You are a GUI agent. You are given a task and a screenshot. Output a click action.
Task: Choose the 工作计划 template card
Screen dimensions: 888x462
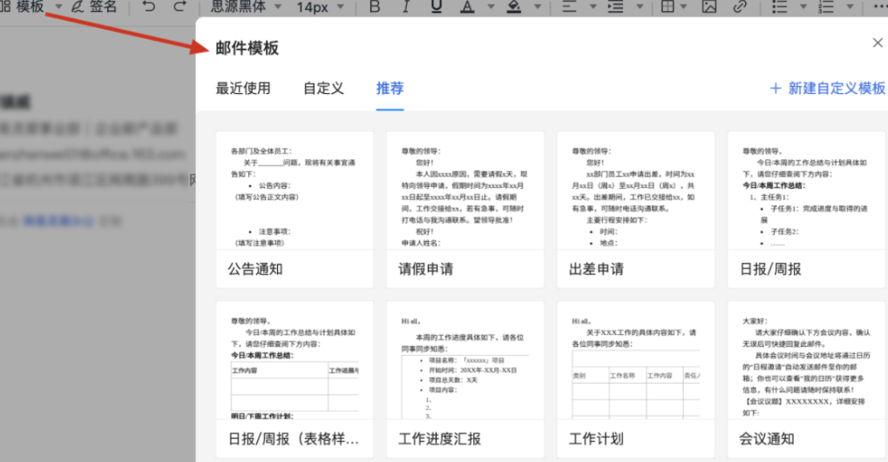click(x=635, y=378)
